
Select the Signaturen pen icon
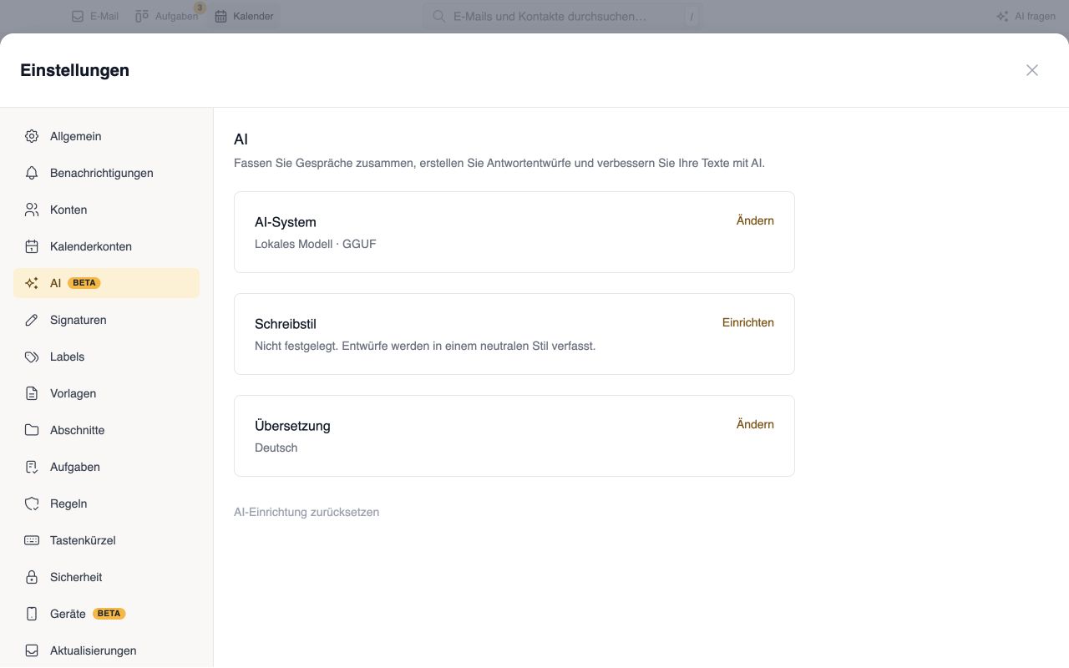[32, 320]
